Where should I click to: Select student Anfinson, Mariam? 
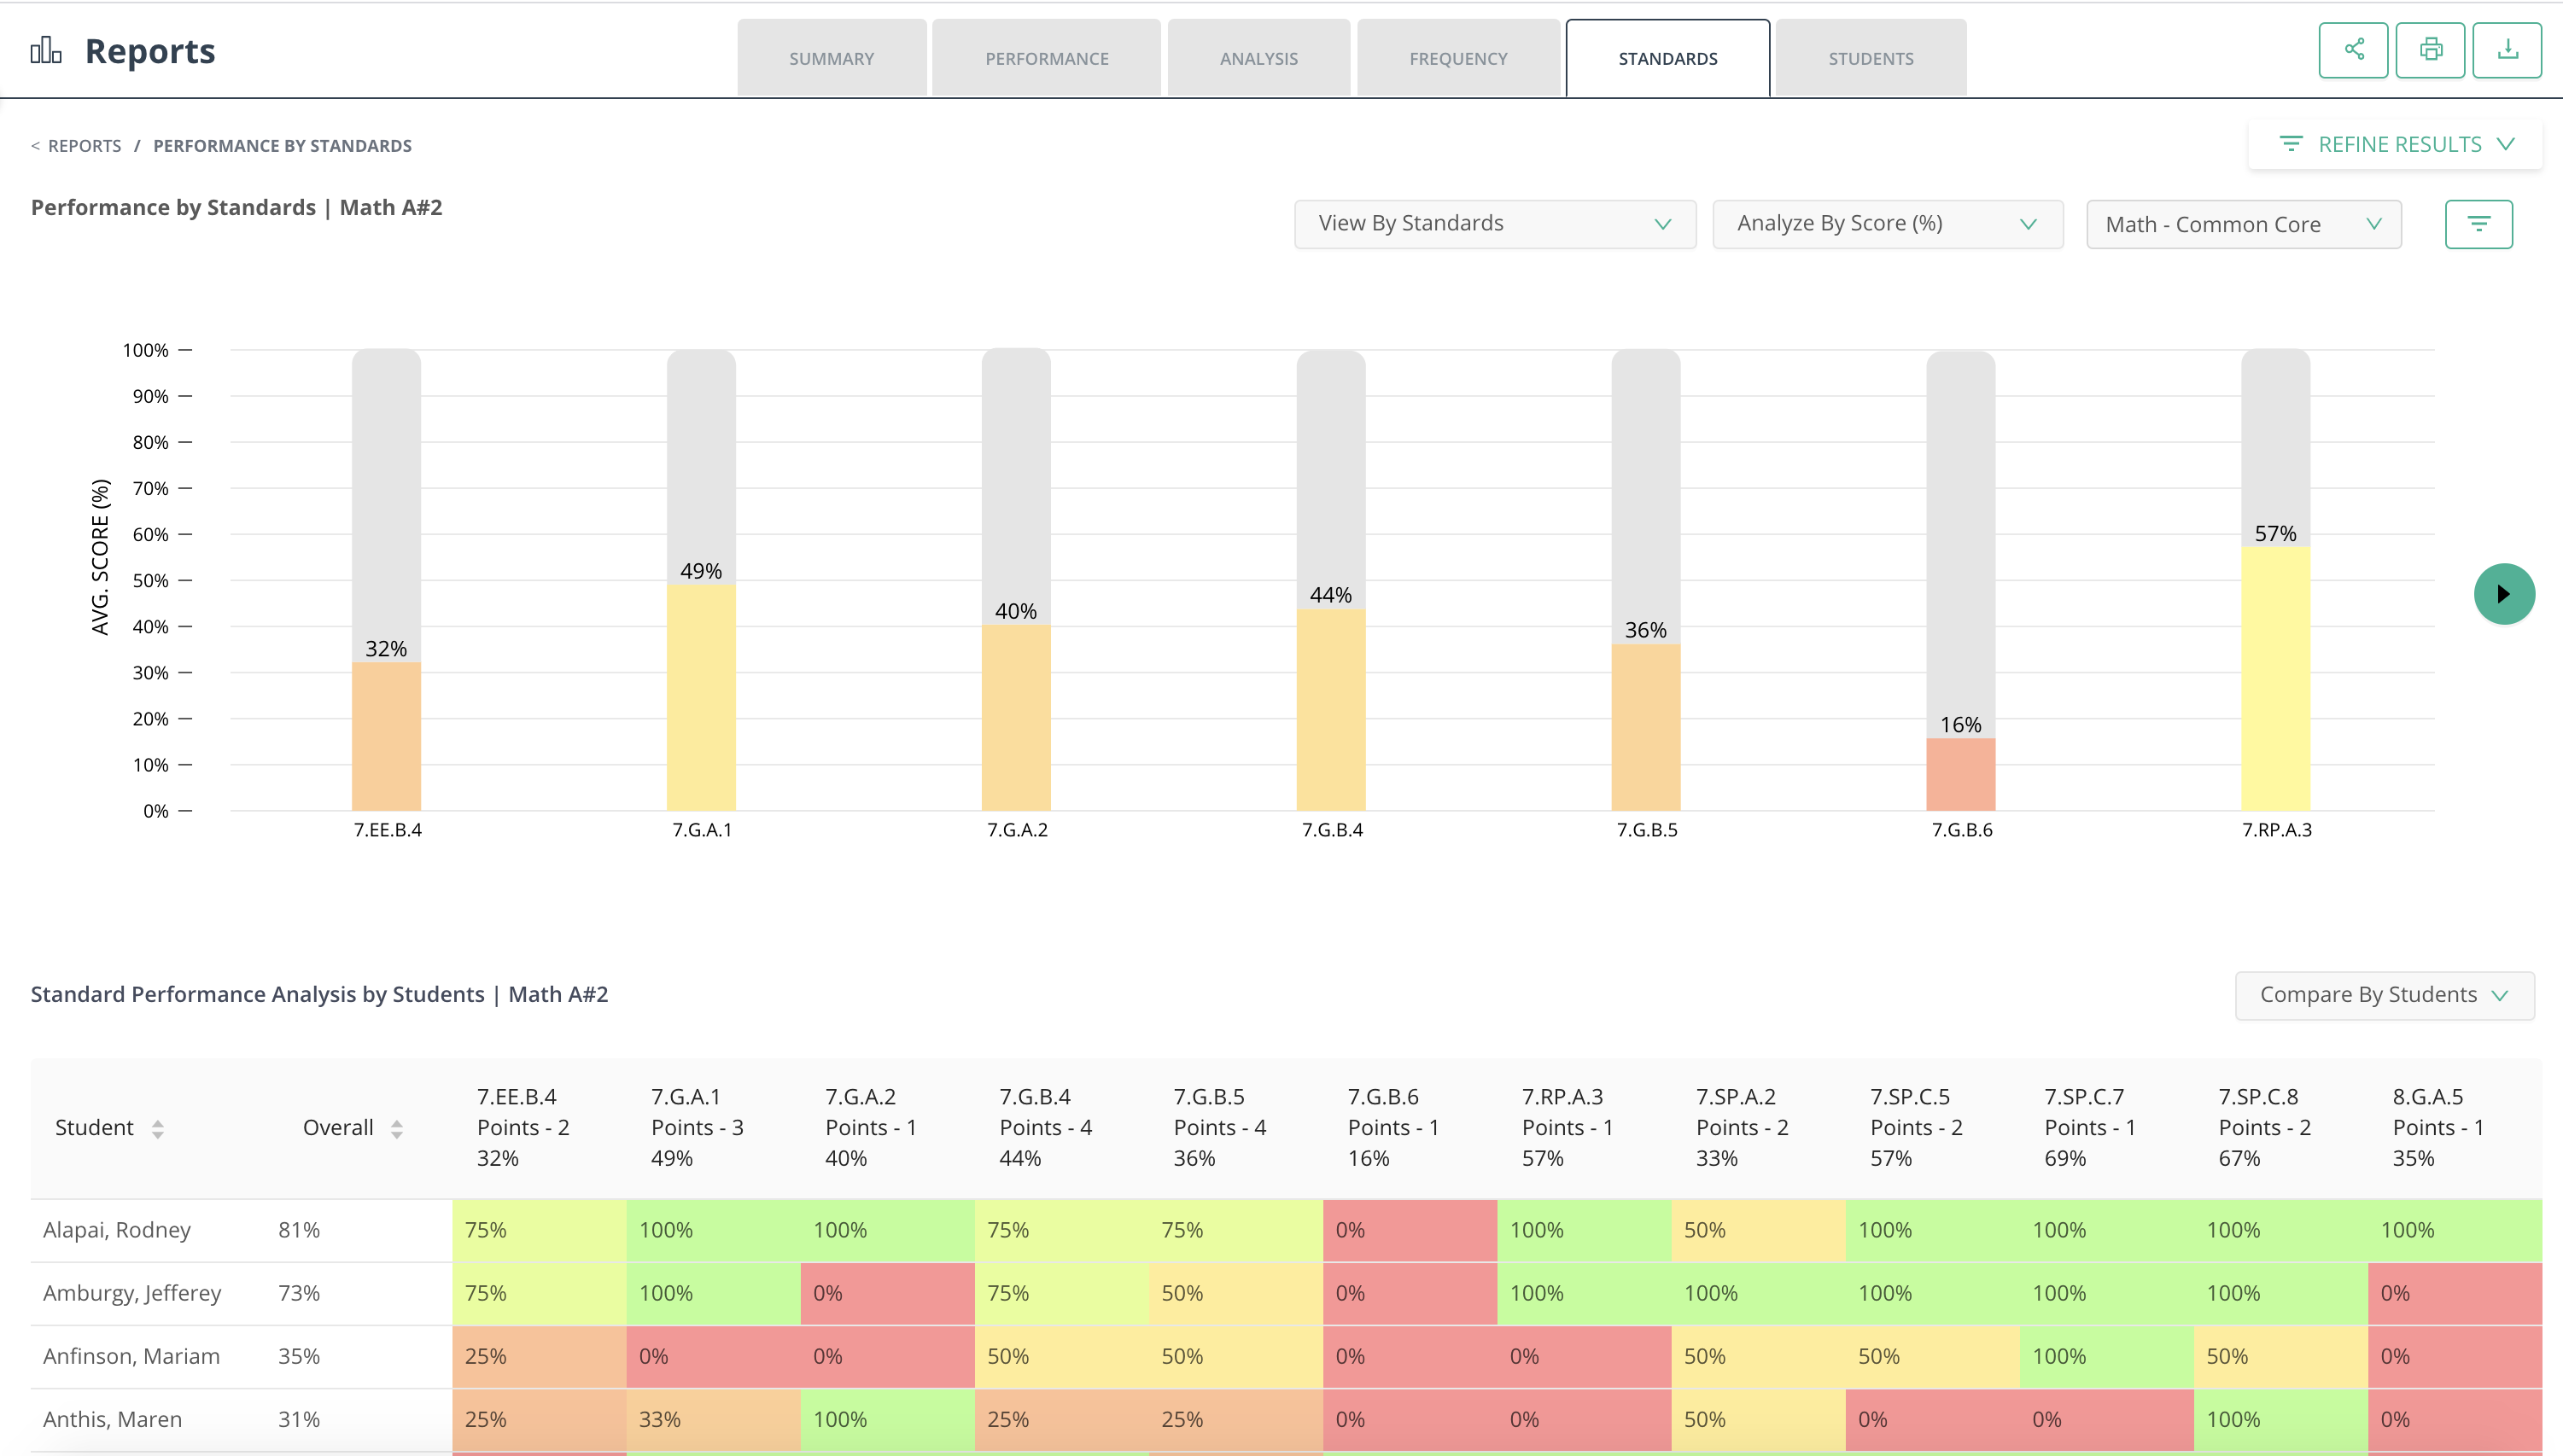131,1356
